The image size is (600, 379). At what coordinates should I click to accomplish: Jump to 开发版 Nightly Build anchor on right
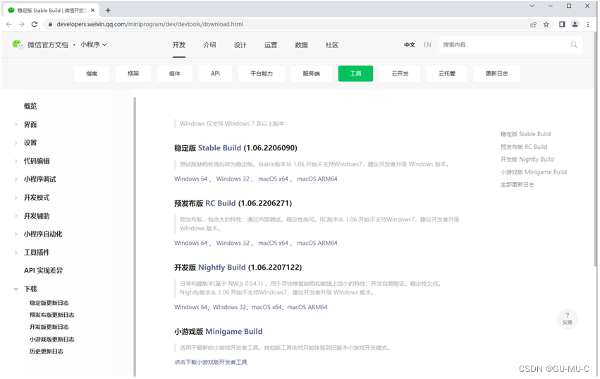click(527, 160)
